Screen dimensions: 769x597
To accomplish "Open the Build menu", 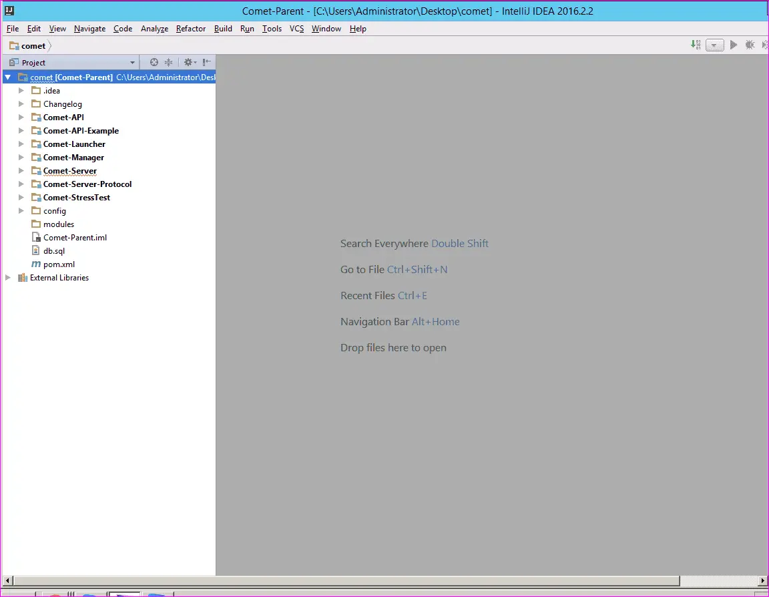I will tap(223, 29).
